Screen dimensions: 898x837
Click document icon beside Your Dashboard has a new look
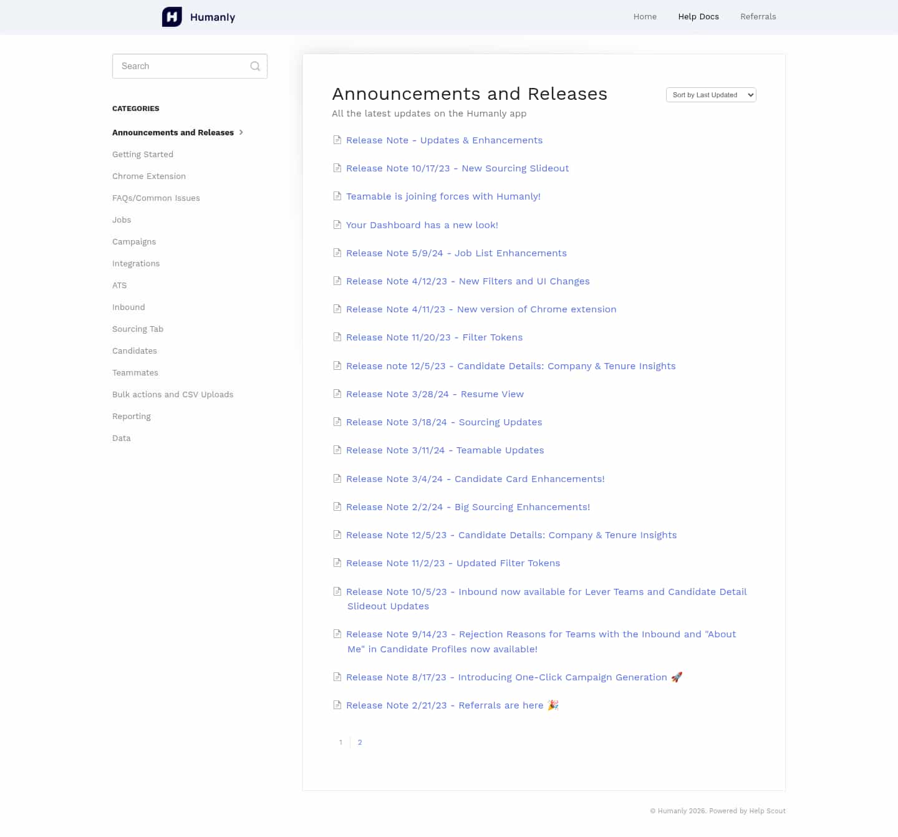pyautogui.click(x=337, y=225)
